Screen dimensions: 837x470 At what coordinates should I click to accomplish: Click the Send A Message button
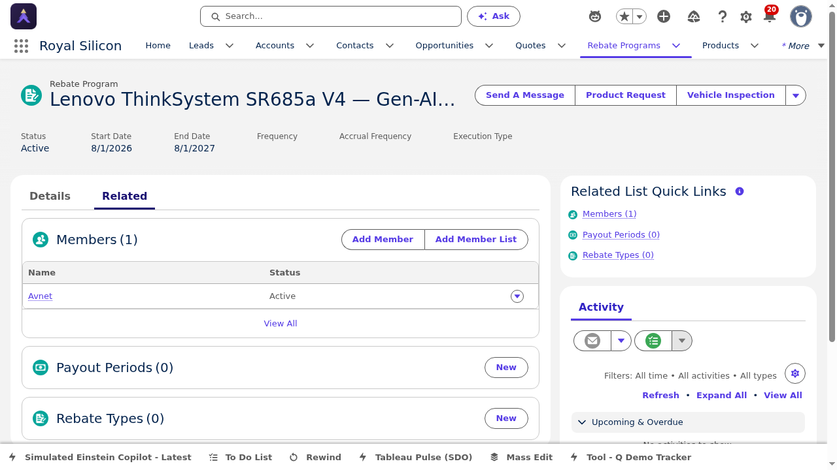click(525, 95)
